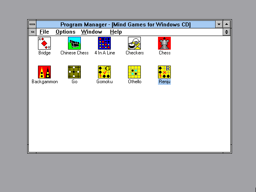Restore the Mind Games group window
The height and width of the screenshot is (192, 256).
click(227, 32)
